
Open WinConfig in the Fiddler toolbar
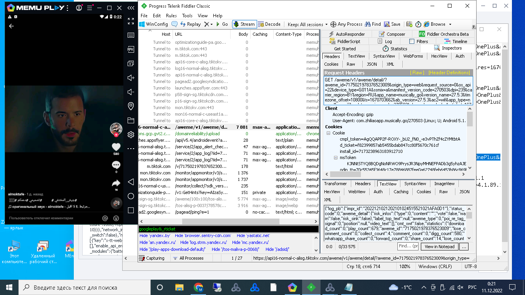click(x=154, y=24)
